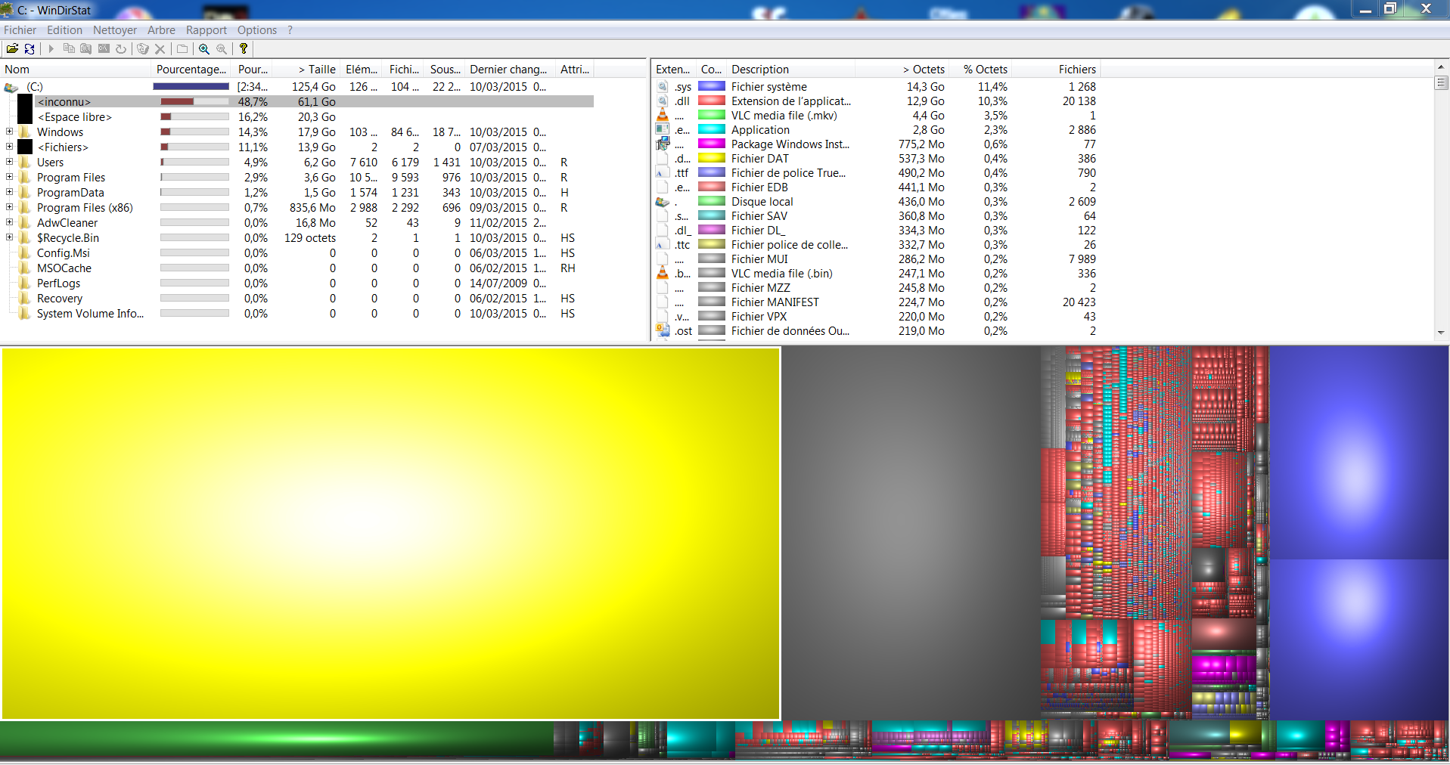Click the grey play-arrow Open Item toolbar icon
The image size is (1450, 765).
coord(51,48)
